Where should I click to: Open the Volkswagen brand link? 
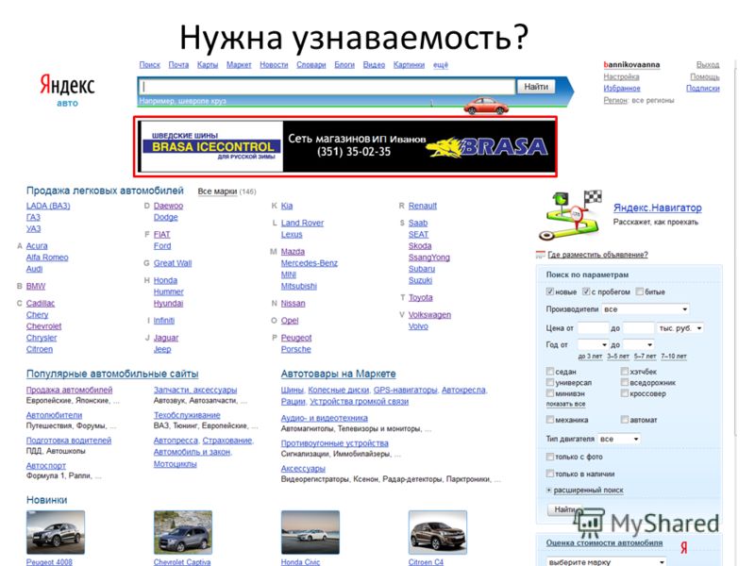[429, 315]
